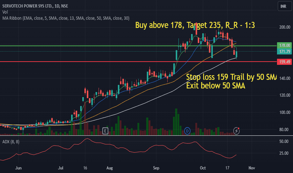
Task: Click the green 178.00 price label
Action: (x=284, y=45)
